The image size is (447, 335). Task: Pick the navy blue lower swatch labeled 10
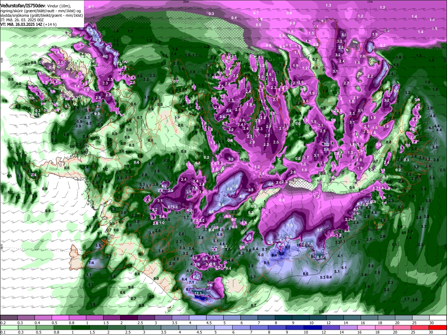[x=313, y=327]
